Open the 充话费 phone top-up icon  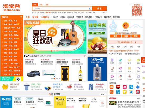pos(112,61)
